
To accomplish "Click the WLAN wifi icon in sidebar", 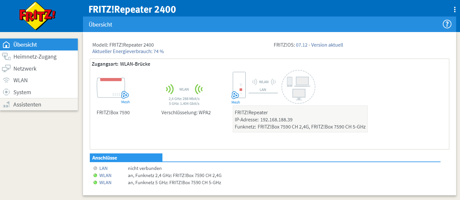I will (x=6, y=80).
